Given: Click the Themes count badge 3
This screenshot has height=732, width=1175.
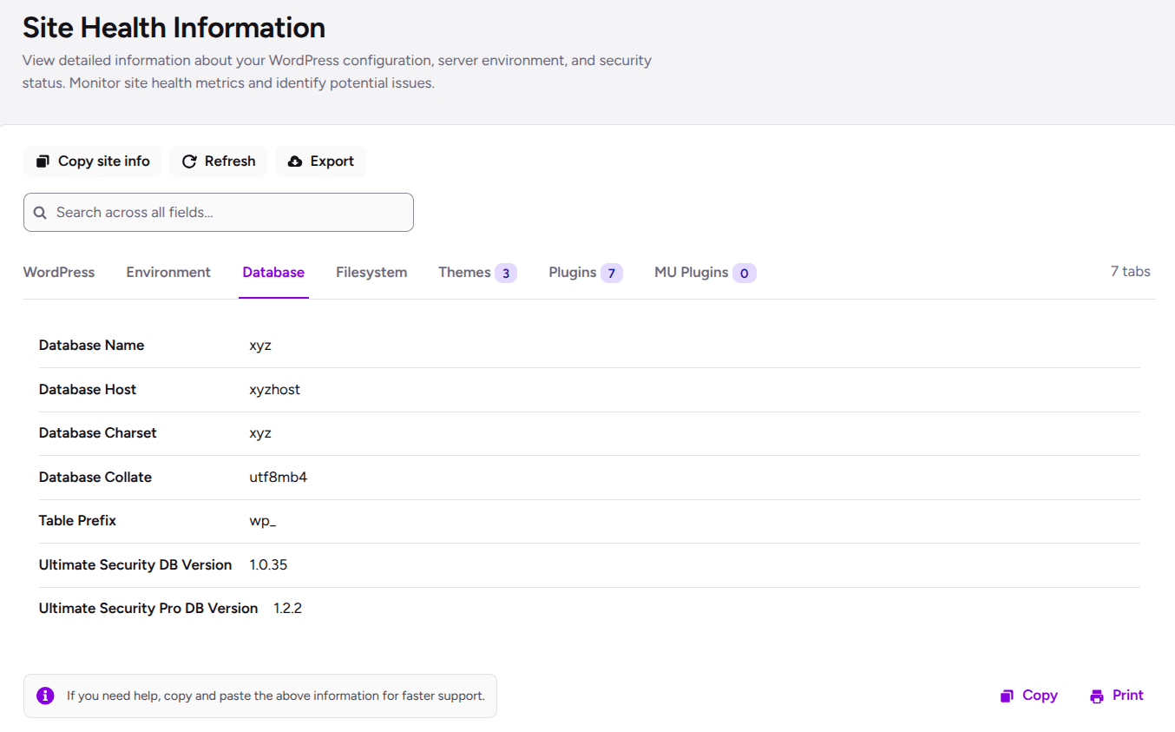Looking at the screenshot, I should point(506,274).
